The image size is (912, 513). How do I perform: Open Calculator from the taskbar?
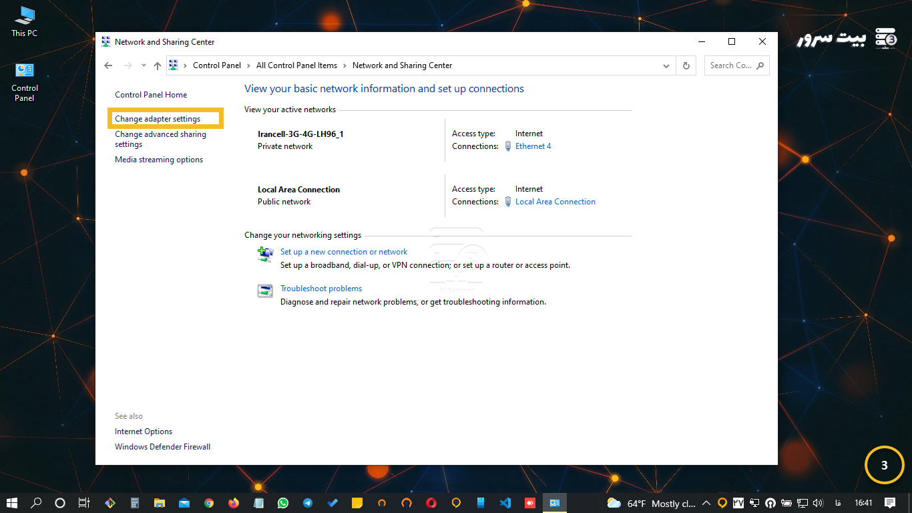(x=135, y=503)
